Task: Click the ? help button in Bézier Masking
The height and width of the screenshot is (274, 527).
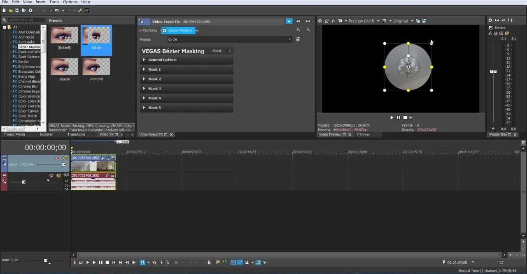Action: pos(229,51)
